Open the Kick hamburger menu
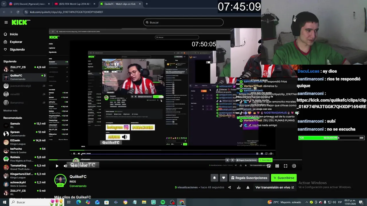 (x=6, y=22)
